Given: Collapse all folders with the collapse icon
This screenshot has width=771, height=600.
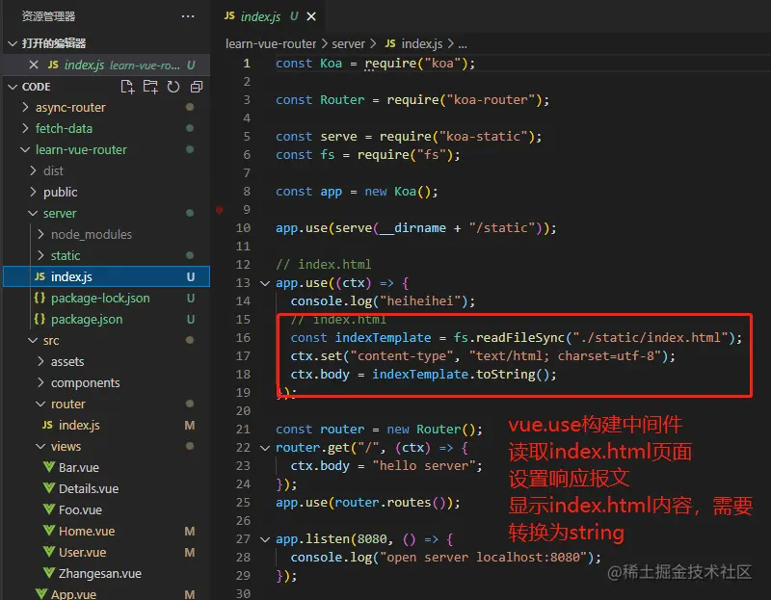Looking at the screenshot, I should tap(197, 87).
